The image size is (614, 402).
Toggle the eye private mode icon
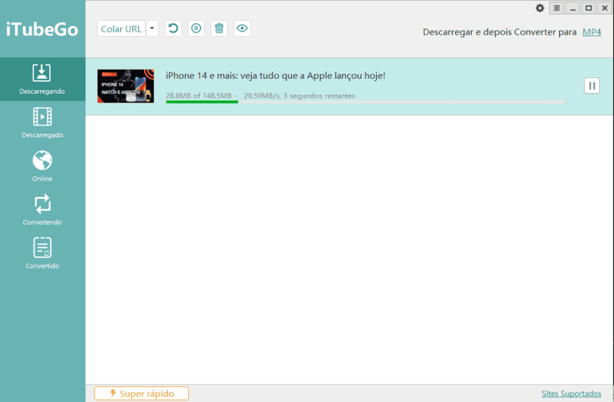[242, 28]
